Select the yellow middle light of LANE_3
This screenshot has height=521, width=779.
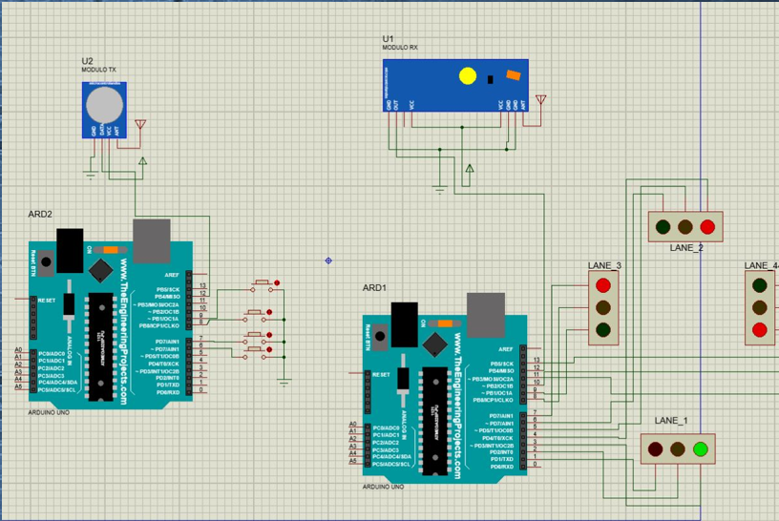pyautogui.click(x=602, y=307)
